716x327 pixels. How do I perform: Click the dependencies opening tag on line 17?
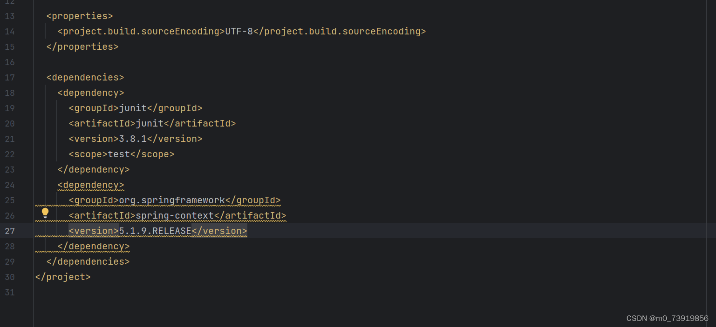coord(85,77)
